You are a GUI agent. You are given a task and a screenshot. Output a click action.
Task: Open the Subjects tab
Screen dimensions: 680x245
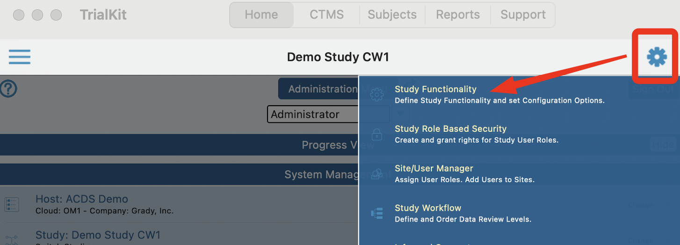(392, 15)
